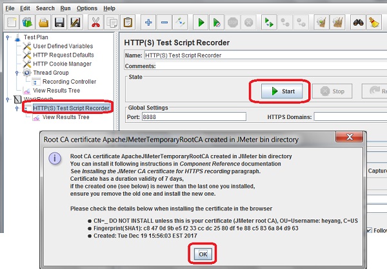387x269 pixels.
Task: Click the Stop button in State panel
Action: pos(332,91)
